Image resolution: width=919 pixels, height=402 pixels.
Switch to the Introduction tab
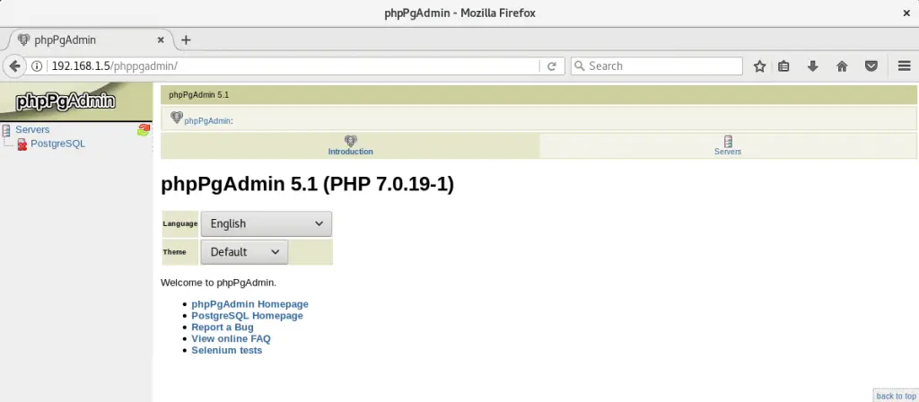(x=351, y=146)
